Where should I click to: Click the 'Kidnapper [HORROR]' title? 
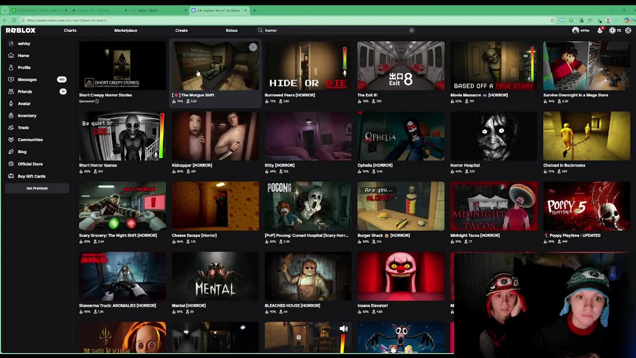(192, 165)
